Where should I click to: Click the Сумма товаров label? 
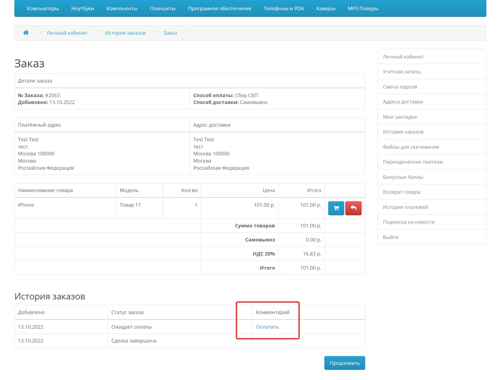[255, 225]
